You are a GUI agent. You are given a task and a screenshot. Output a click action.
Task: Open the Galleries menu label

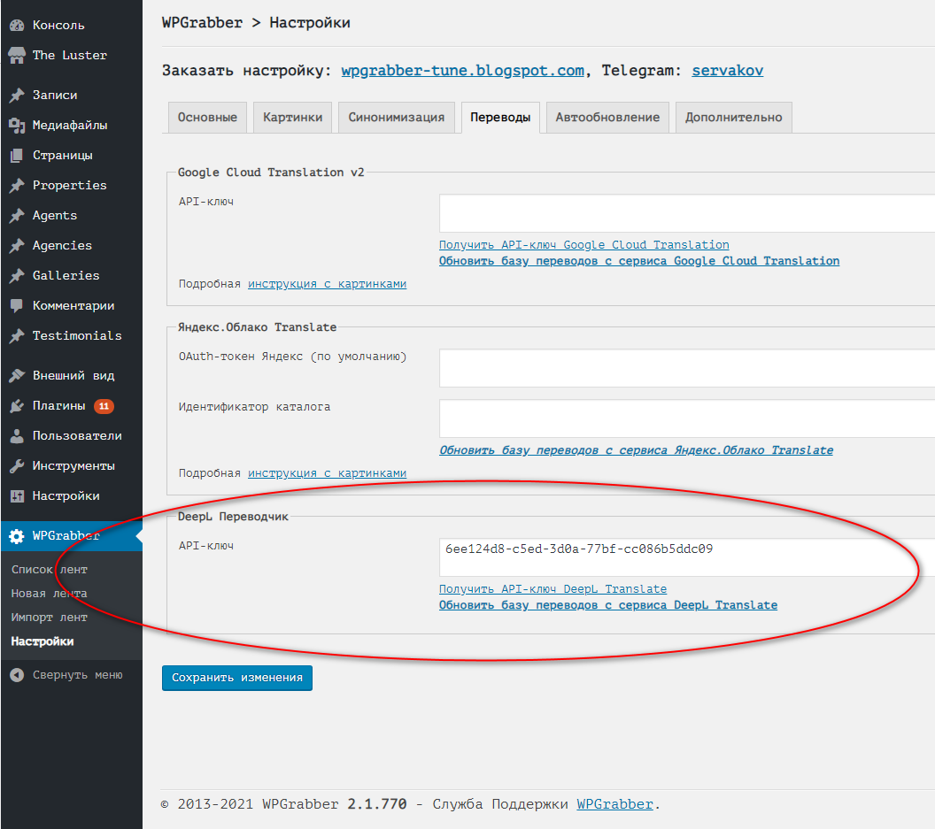click(66, 276)
